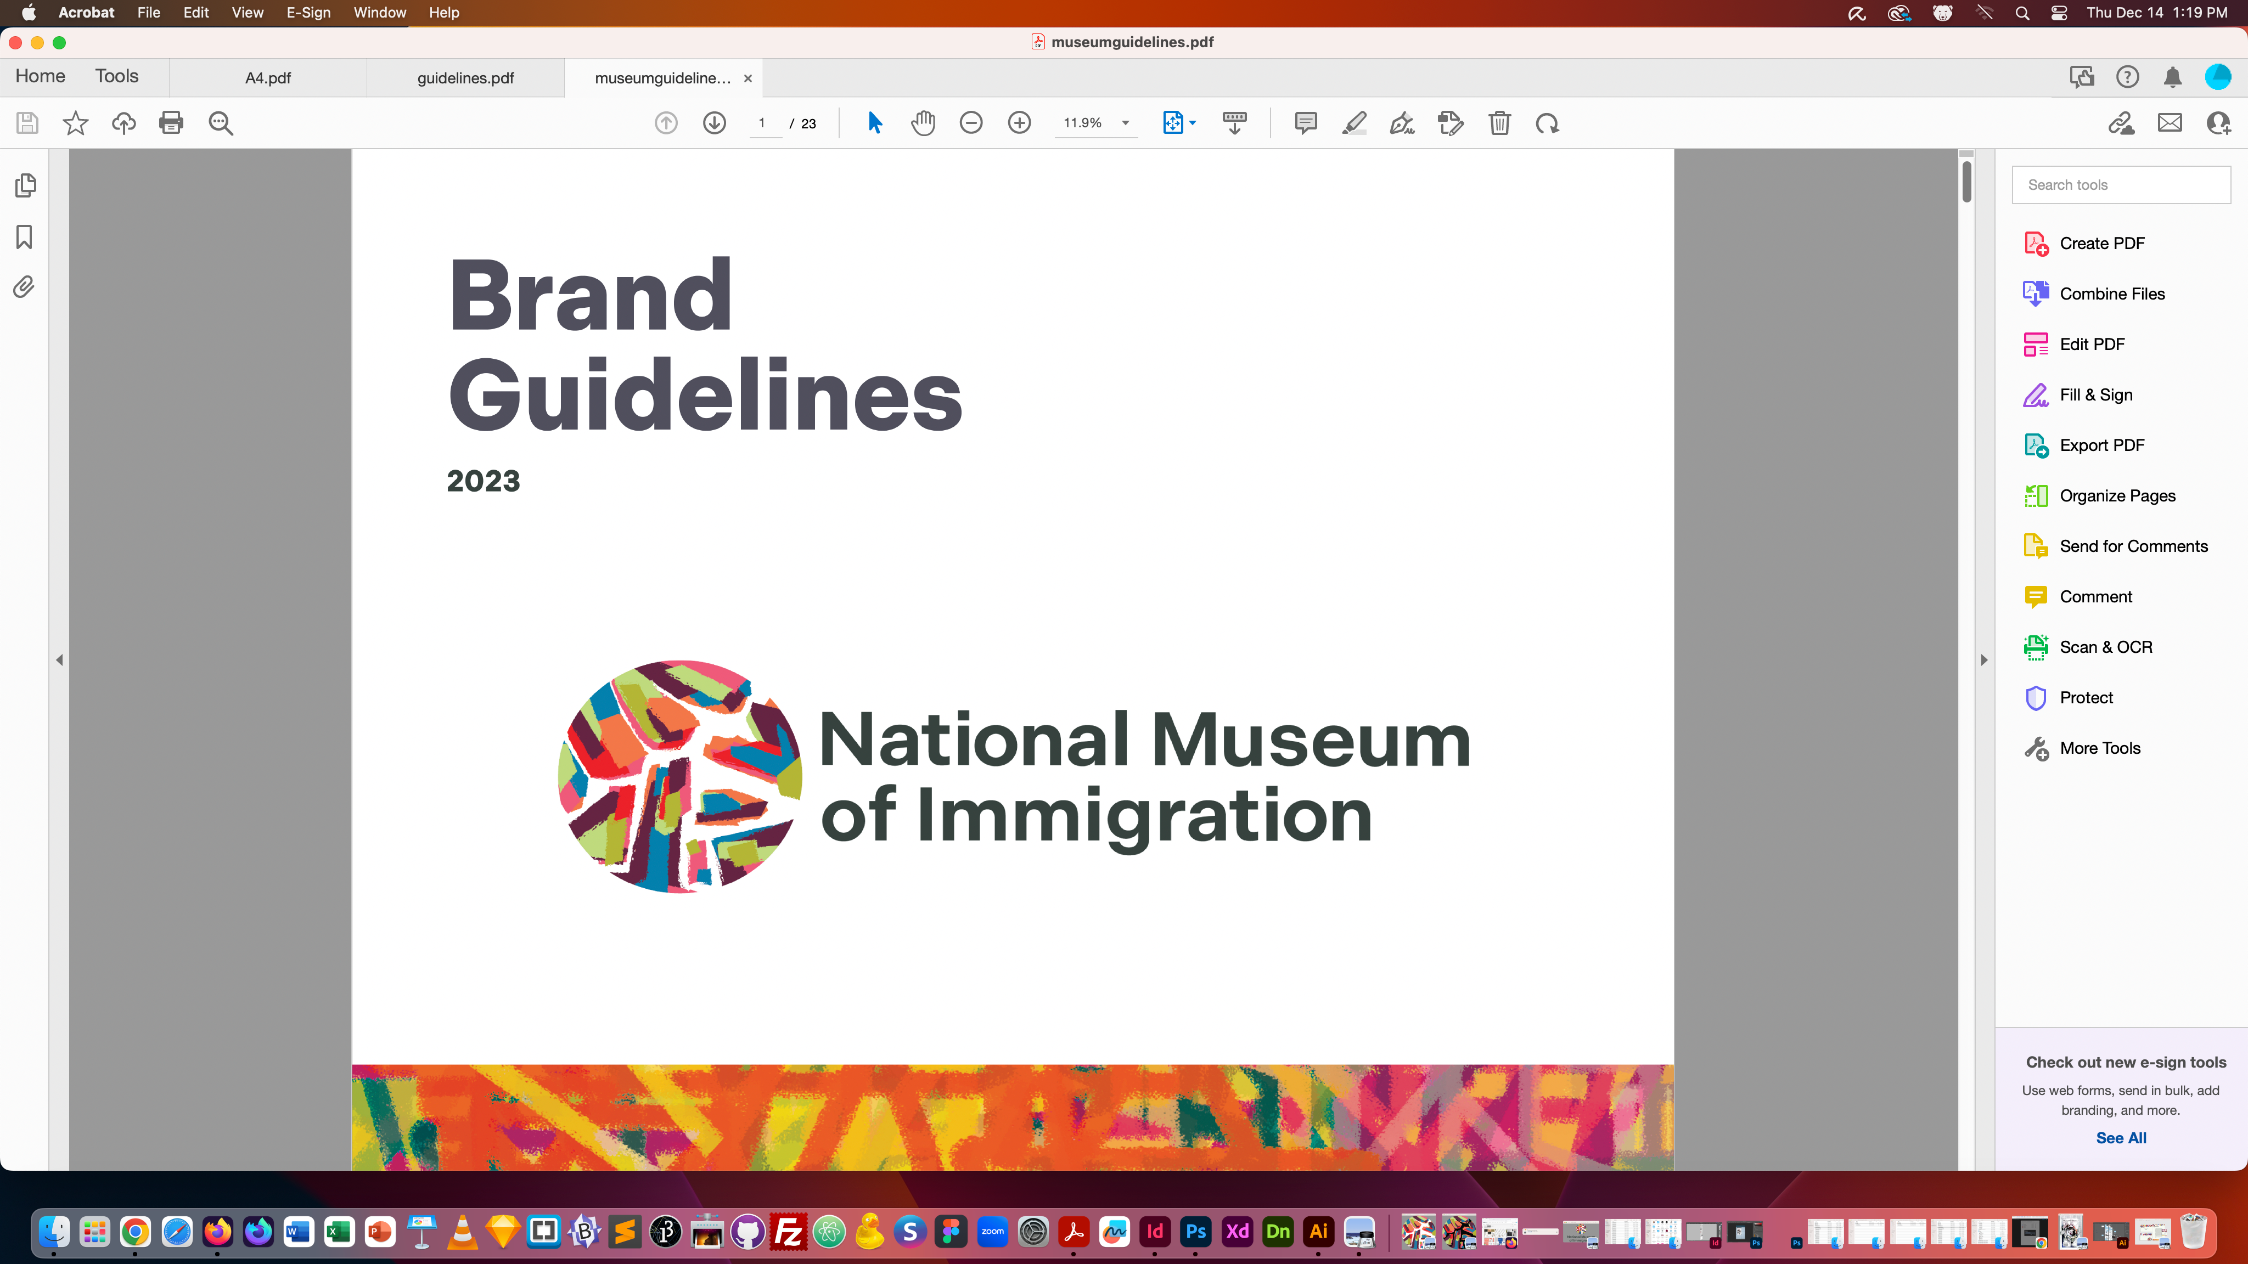Open the E-Sign menu
The width and height of the screenshot is (2248, 1264).
[308, 12]
